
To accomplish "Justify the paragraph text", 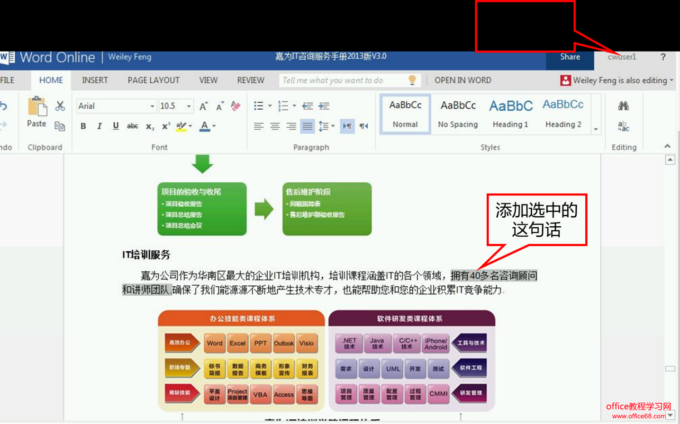I will click(308, 126).
